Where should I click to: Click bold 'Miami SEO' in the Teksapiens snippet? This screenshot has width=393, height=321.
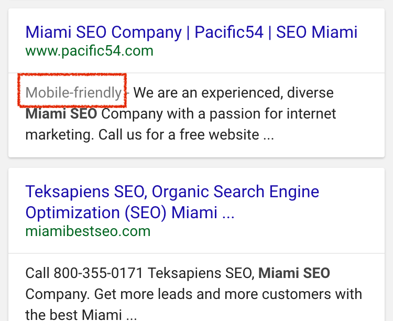[294, 273]
